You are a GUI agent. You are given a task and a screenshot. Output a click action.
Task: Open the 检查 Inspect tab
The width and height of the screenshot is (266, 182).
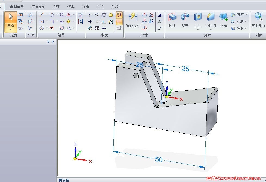pos(86,7)
